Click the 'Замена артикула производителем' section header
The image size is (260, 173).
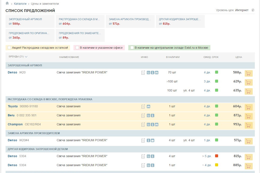(130, 133)
